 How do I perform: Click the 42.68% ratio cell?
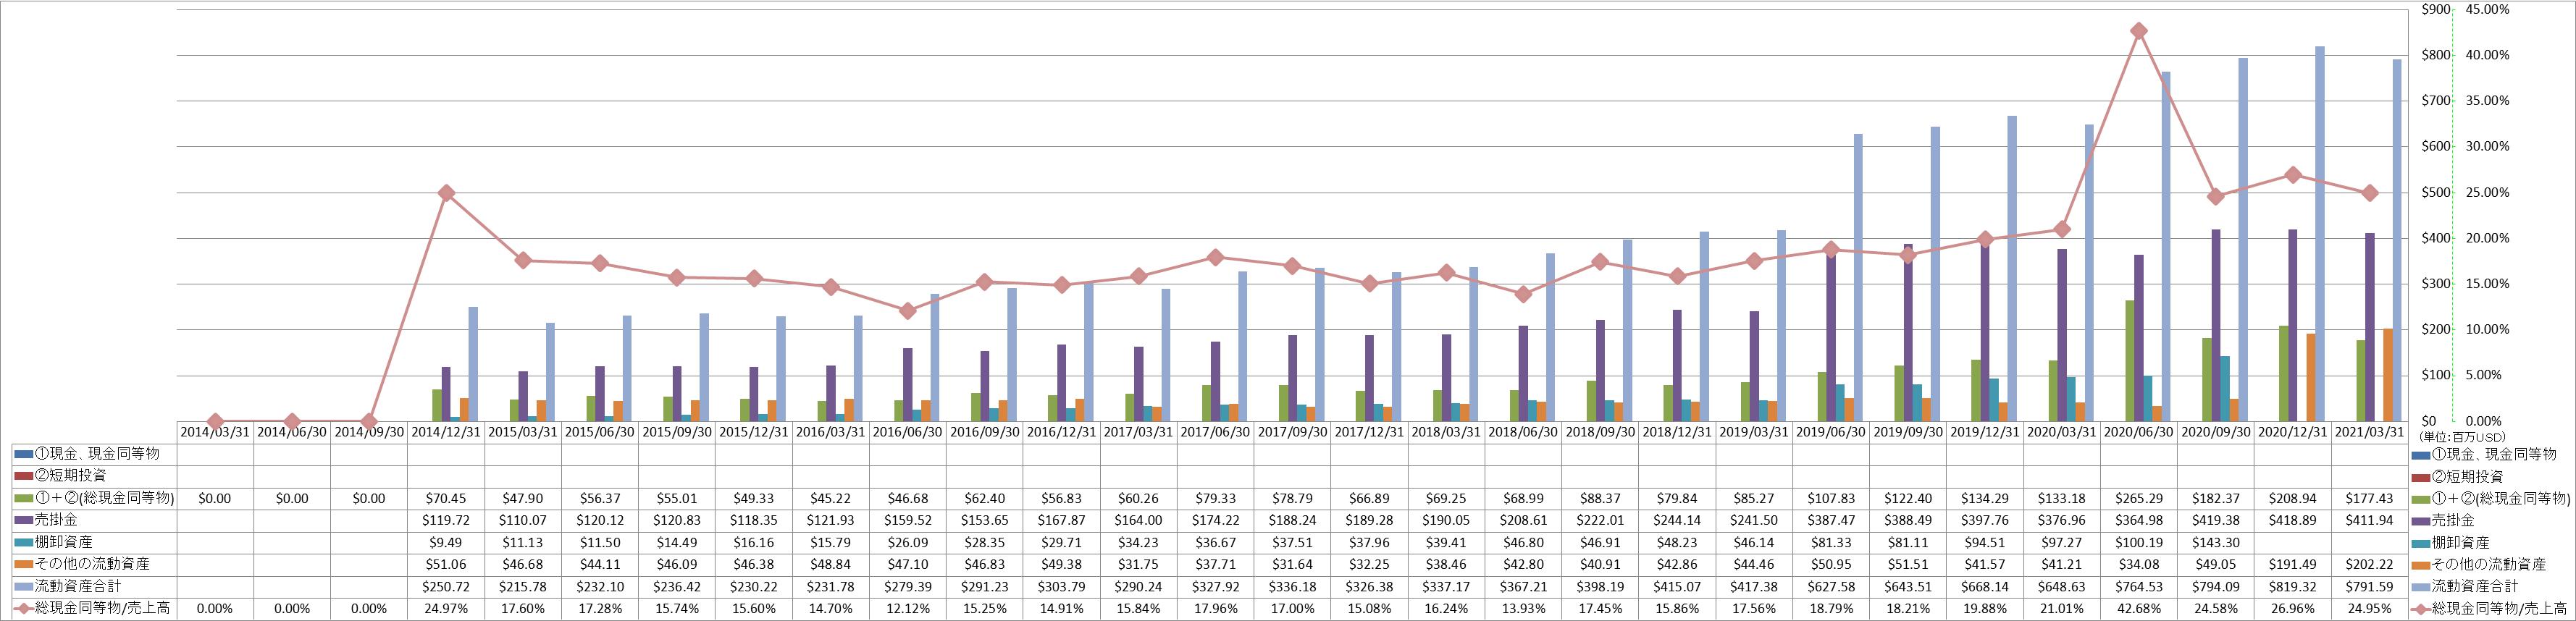[x=2138, y=608]
